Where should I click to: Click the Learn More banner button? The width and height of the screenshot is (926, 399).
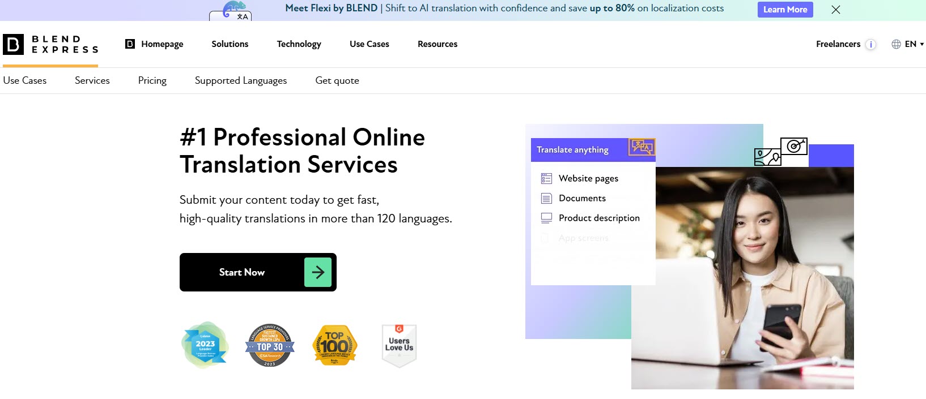click(785, 10)
